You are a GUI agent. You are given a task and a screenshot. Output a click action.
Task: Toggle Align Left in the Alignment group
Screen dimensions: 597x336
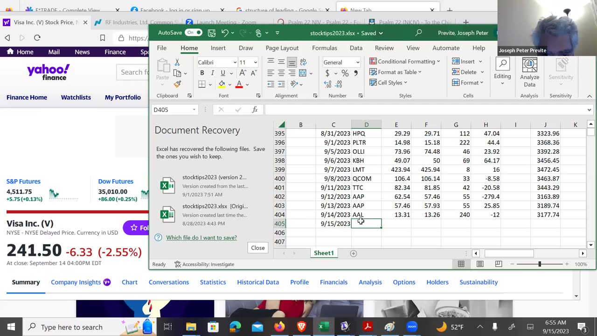point(271,73)
